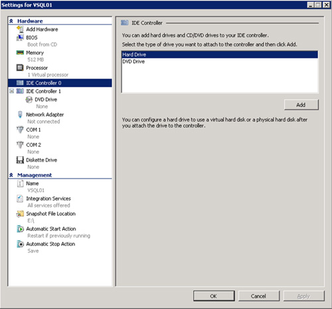The image size is (332, 309).
Task: Select the BIOS icon
Action: pos(20,37)
